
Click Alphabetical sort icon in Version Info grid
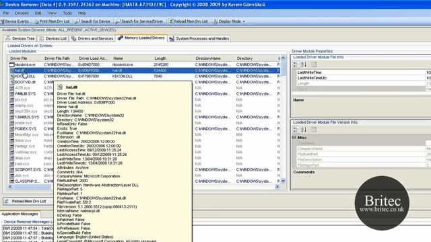tap(304, 130)
